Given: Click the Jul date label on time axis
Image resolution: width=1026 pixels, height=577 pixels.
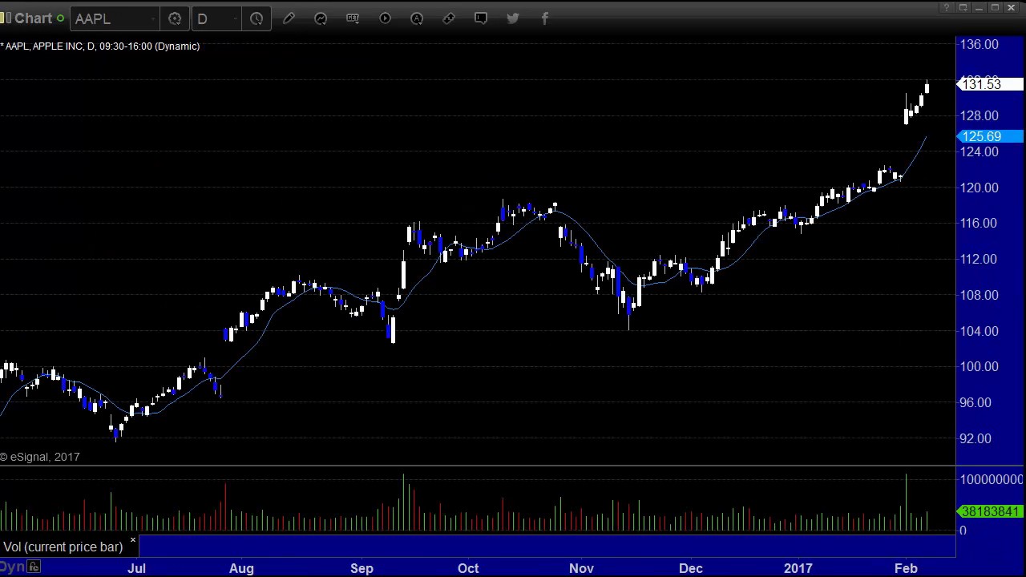Looking at the screenshot, I should pyautogui.click(x=136, y=568).
